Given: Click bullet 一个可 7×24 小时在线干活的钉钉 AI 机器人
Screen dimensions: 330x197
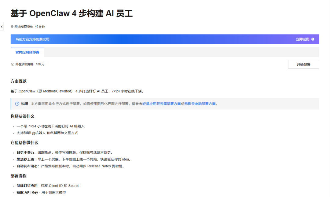Looking at the screenshot, I should (x=50, y=126).
